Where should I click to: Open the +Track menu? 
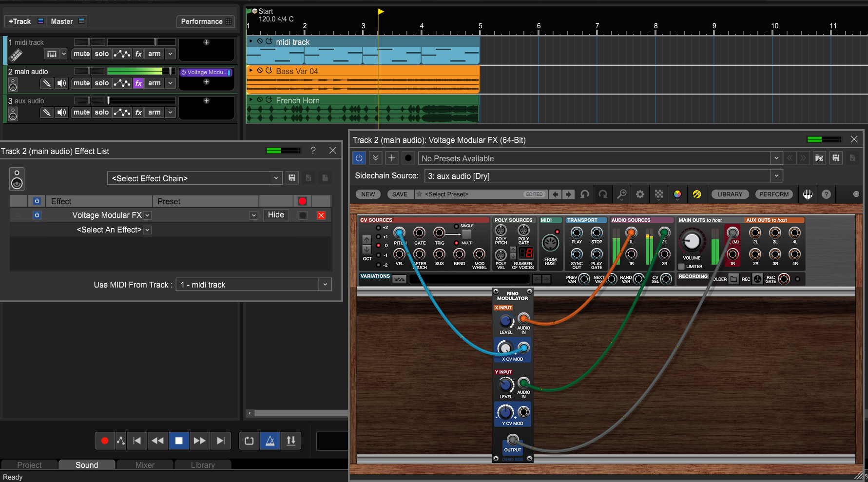[x=25, y=21]
